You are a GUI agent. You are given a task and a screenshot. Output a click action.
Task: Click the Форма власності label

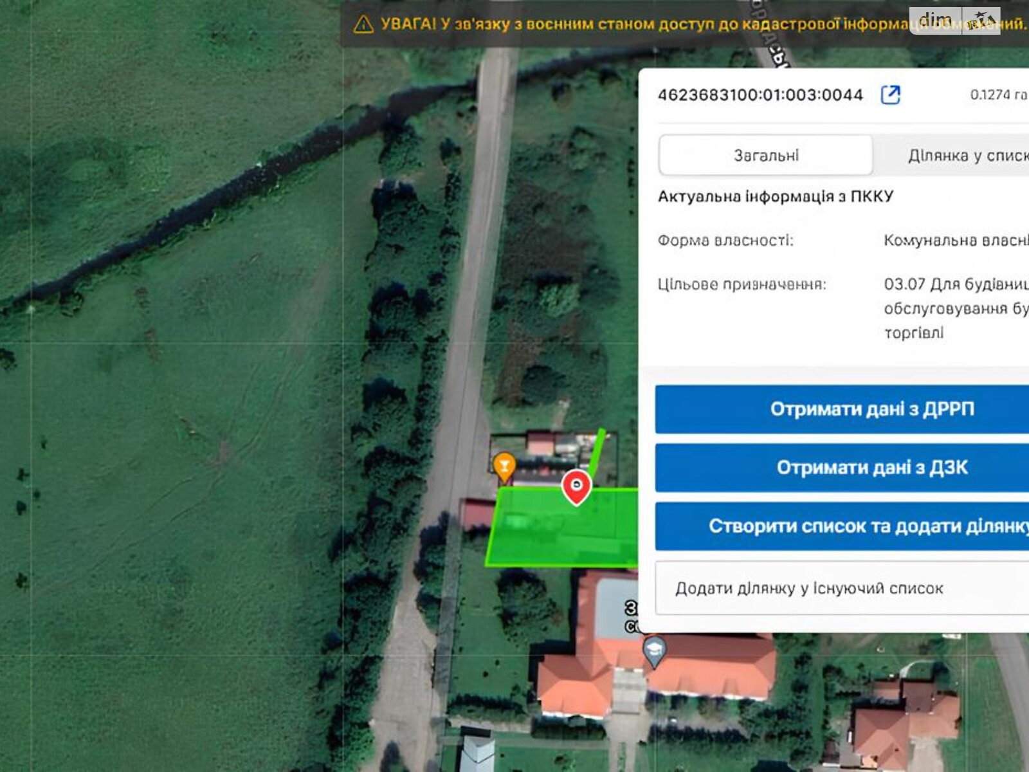point(725,241)
